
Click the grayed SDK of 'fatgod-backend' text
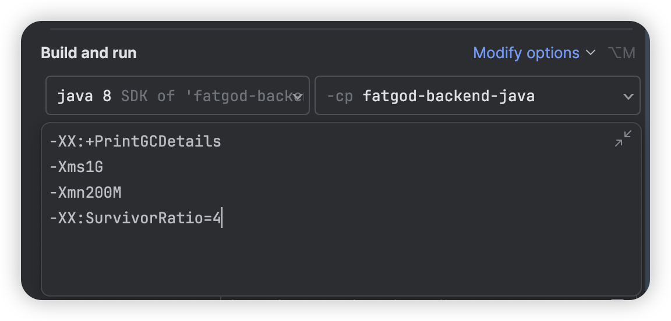(212, 96)
